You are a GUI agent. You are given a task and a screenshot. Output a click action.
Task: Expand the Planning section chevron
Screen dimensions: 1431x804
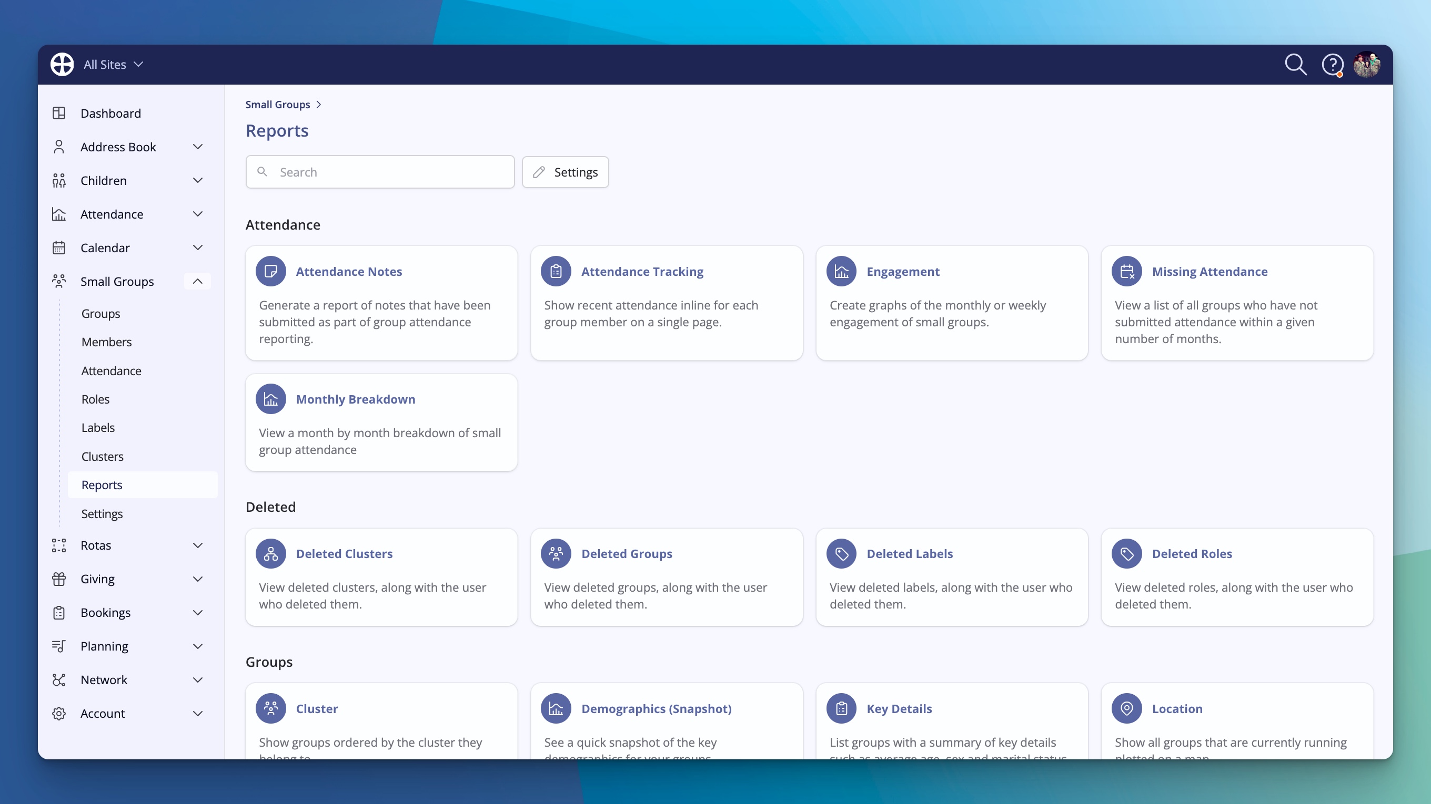coord(197,646)
